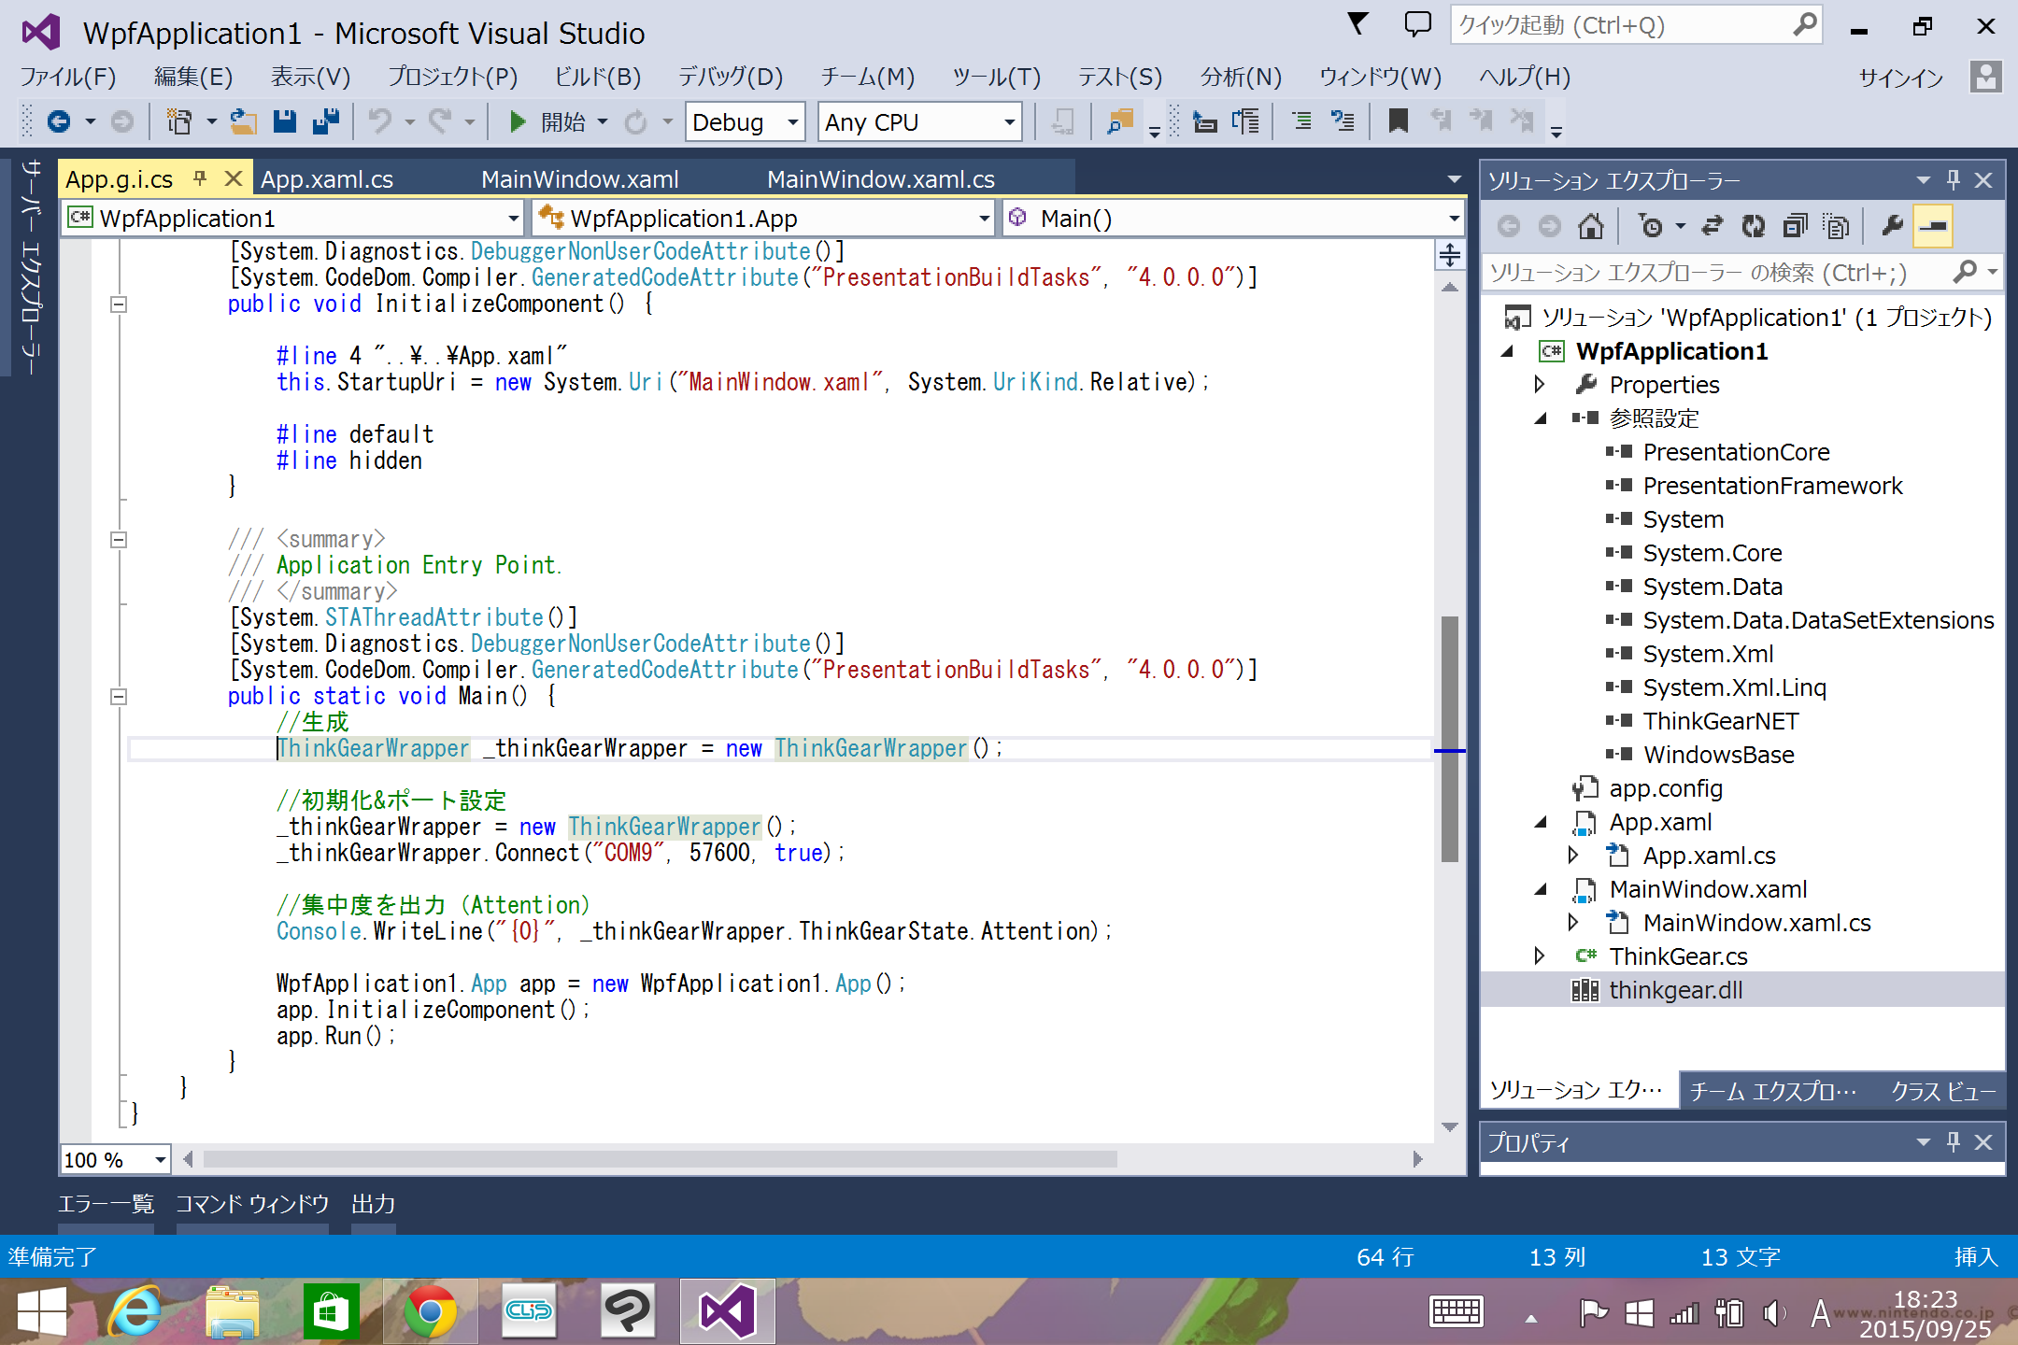Toggle Preview Selected Items button
This screenshot has width=2018, height=1345.
click(1933, 226)
